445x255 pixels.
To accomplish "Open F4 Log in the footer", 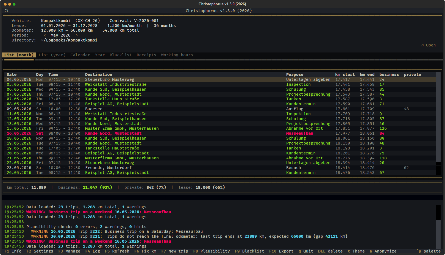I will [x=93, y=251].
